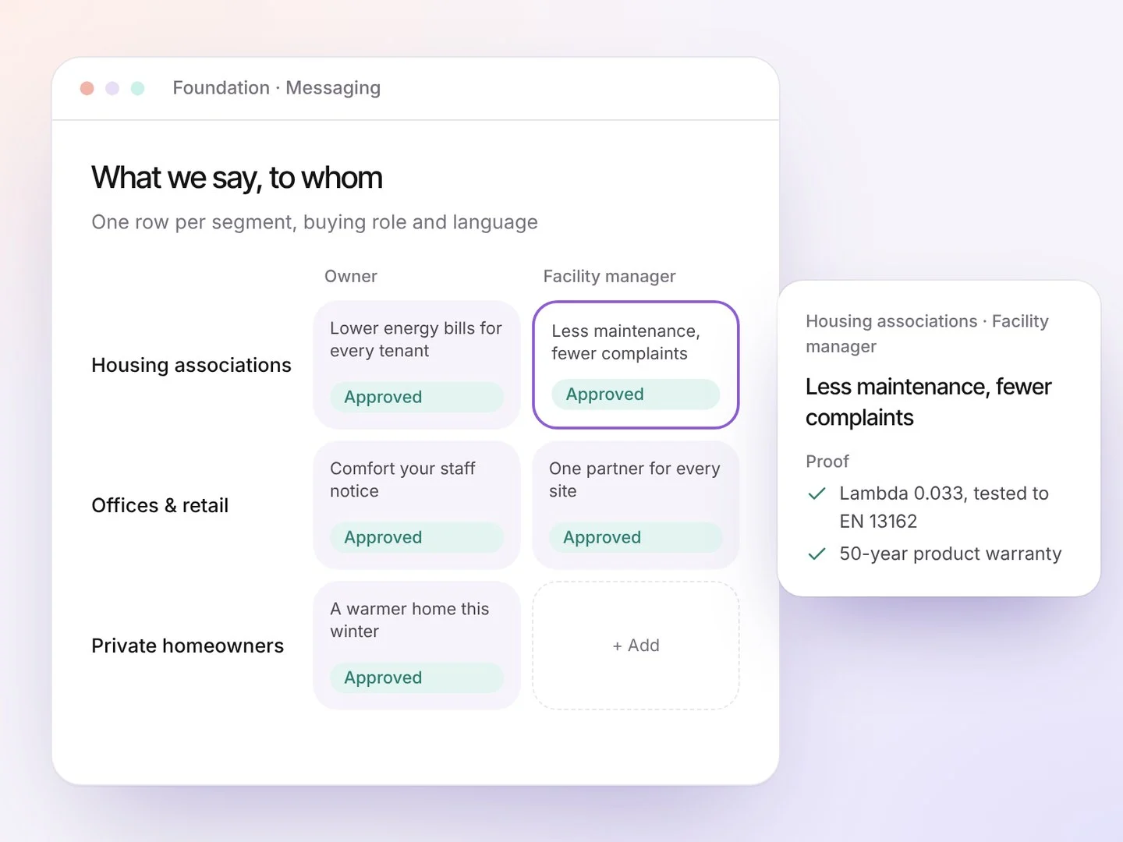Open the 'A warmer home this winter' card

click(416, 646)
